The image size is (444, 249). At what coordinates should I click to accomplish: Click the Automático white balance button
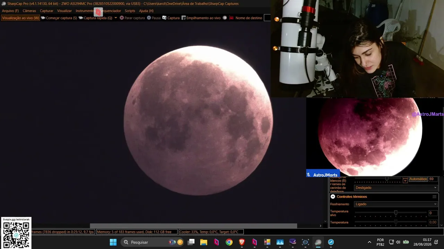[x=418, y=179]
